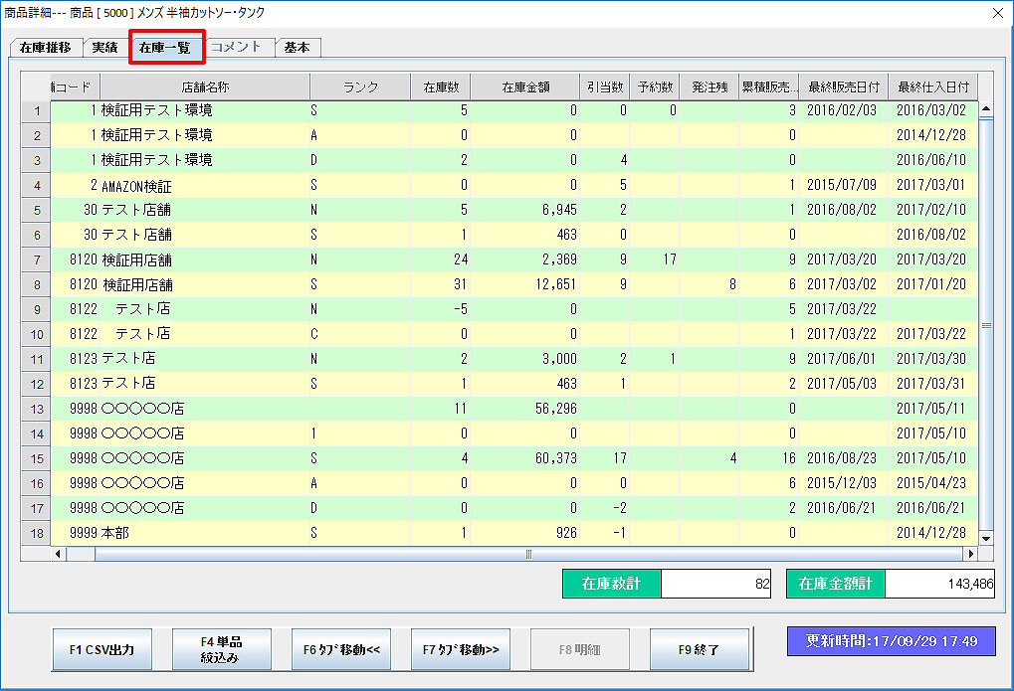
Task: Switch to the 在庫推移 tab
Action: [x=45, y=48]
